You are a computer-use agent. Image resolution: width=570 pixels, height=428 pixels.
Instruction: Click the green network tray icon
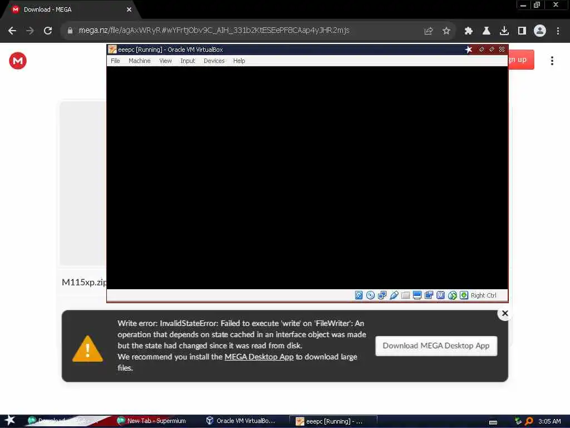coord(518,421)
